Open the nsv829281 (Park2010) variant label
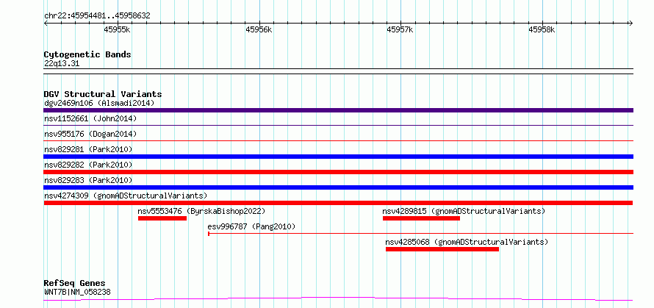 click(x=88, y=149)
